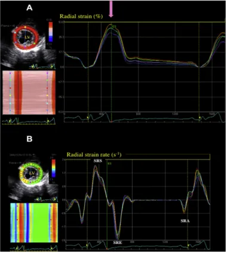
Task: Click the yellow dot in panel A M-mode left column
Action: pos(10,95)
